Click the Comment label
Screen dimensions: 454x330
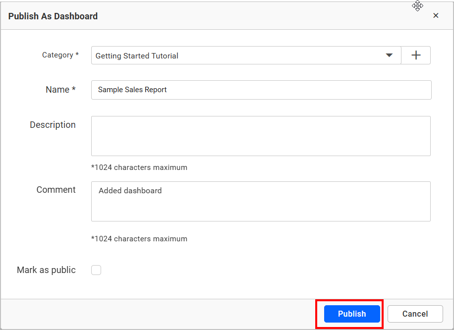pyautogui.click(x=56, y=189)
